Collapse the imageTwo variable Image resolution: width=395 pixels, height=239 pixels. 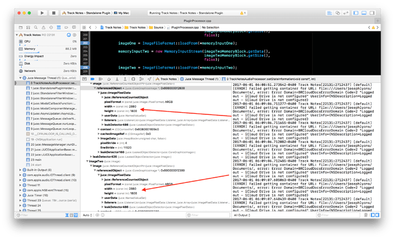tap(87, 161)
